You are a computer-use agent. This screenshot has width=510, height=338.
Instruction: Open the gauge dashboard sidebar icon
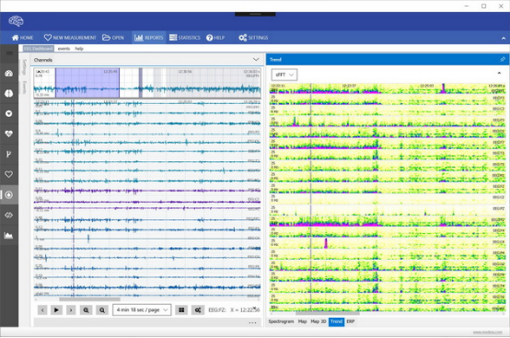pyautogui.click(x=9, y=73)
